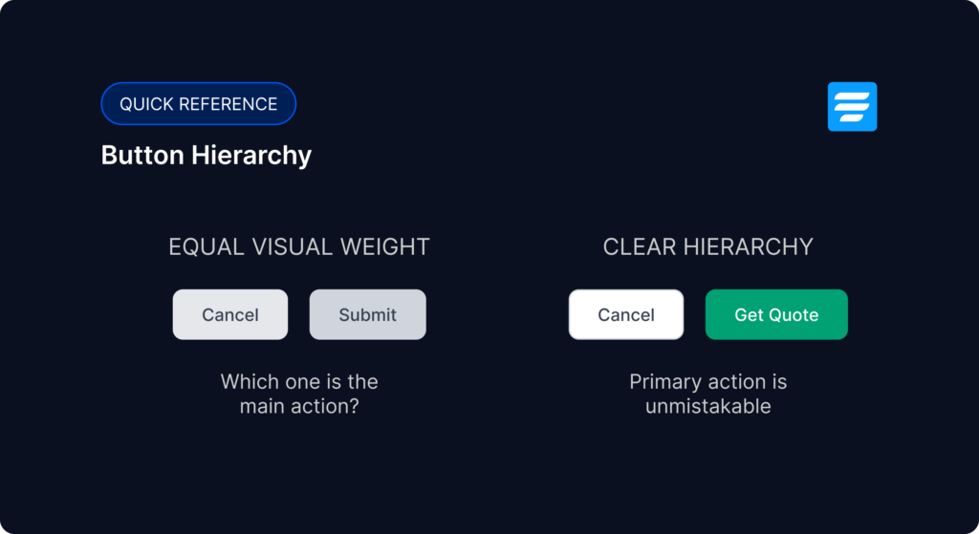
Task: Click 'main action?' in the left caption
Action: (x=299, y=406)
